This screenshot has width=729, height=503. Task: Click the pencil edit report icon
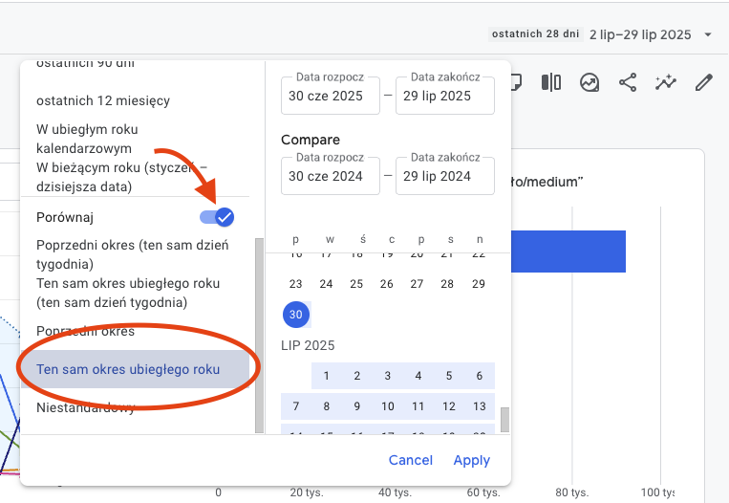point(704,83)
